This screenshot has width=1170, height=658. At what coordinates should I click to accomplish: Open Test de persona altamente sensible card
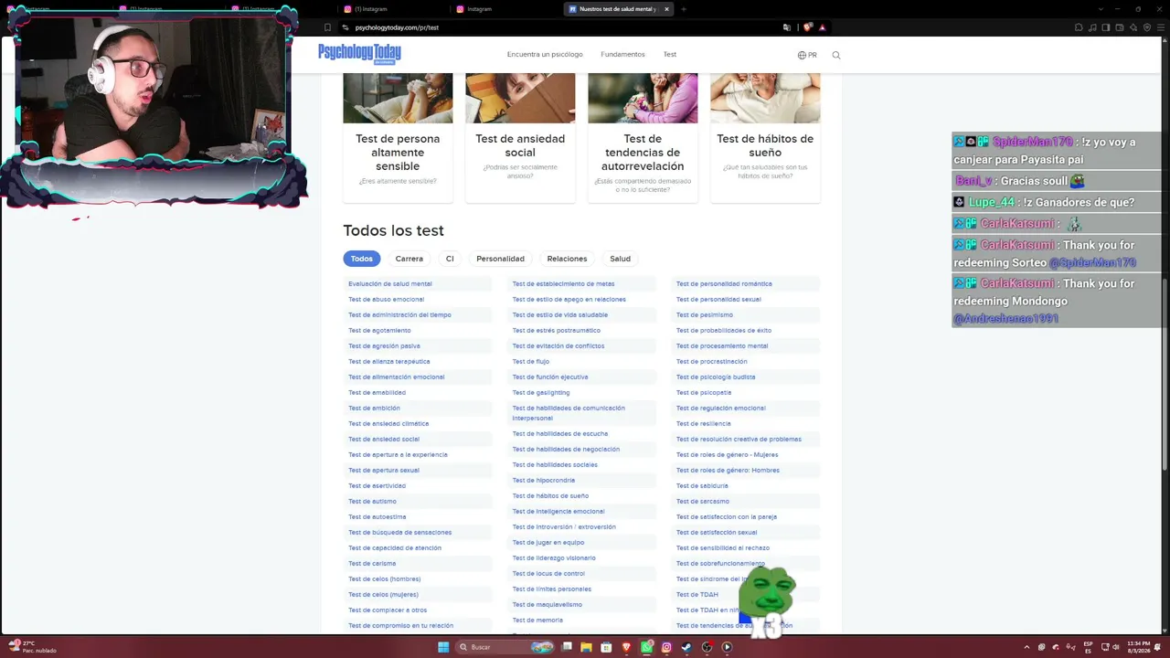click(x=398, y=137)
